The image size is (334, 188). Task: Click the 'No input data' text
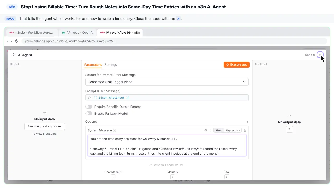(45, 119)
